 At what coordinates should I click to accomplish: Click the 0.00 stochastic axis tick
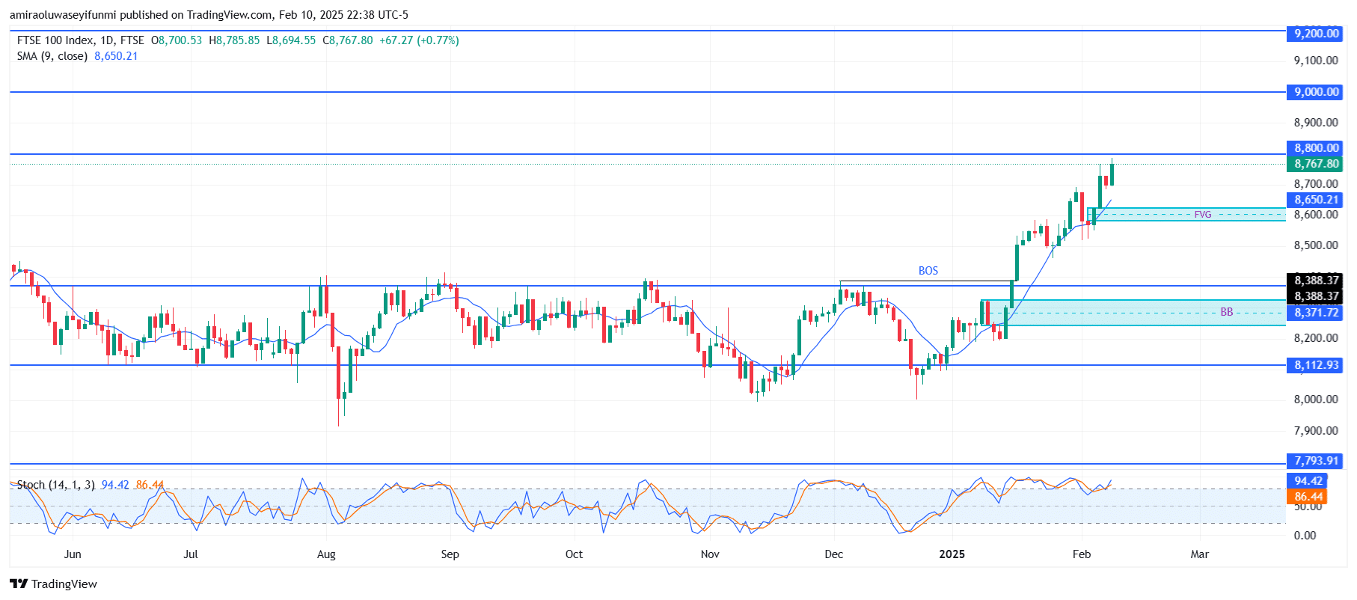(1305, 536)
